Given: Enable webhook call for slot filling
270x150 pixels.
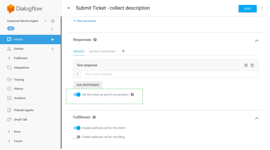Looking at the screenshot, I should coord(77,137).
